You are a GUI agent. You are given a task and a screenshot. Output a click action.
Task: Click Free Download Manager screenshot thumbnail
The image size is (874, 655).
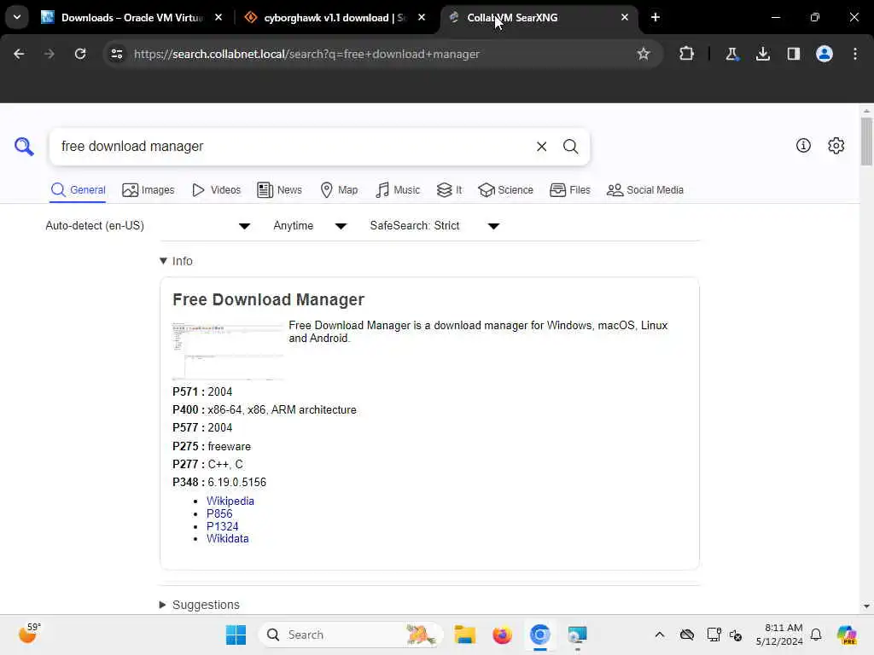click(x=227, y=351)
